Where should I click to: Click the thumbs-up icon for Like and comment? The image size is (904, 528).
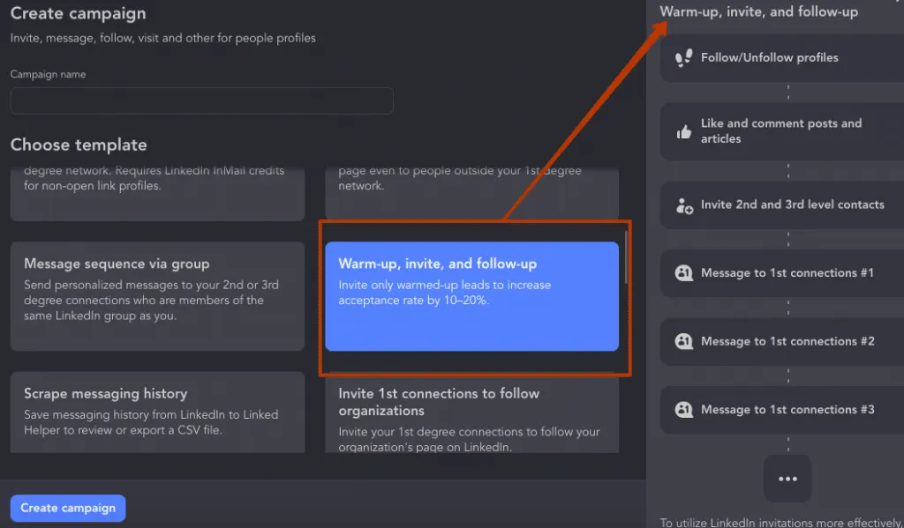(684, 132)
